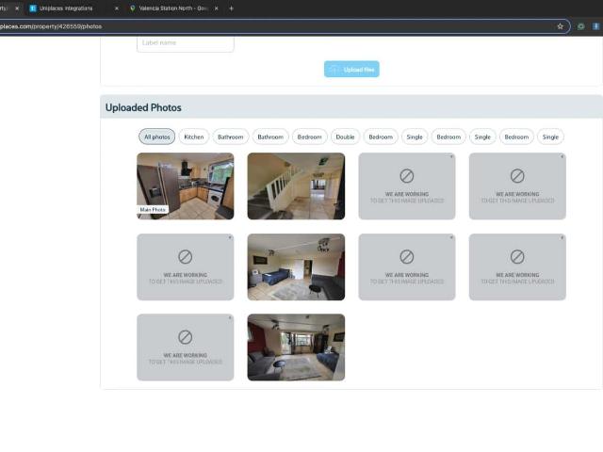Click the Uniplaces Integrations tab favicon
The height and width of the screenshot is (452, 603).
pyautogui.click(x=33, y=8)
